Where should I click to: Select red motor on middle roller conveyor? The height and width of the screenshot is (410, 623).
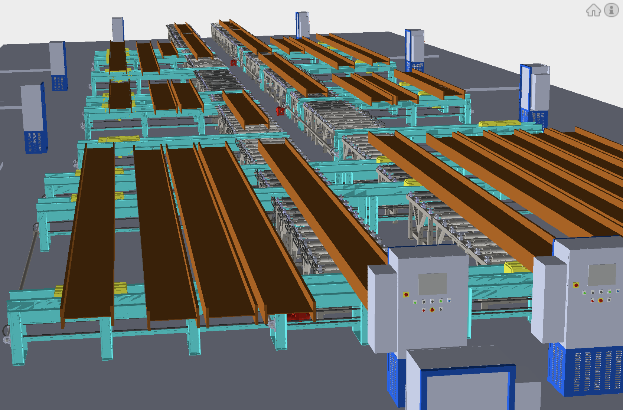[x=280, y=110]
